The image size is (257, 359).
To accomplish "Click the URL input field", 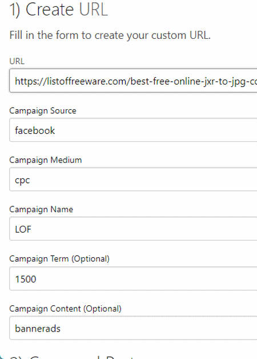I will tap(133, 81).
